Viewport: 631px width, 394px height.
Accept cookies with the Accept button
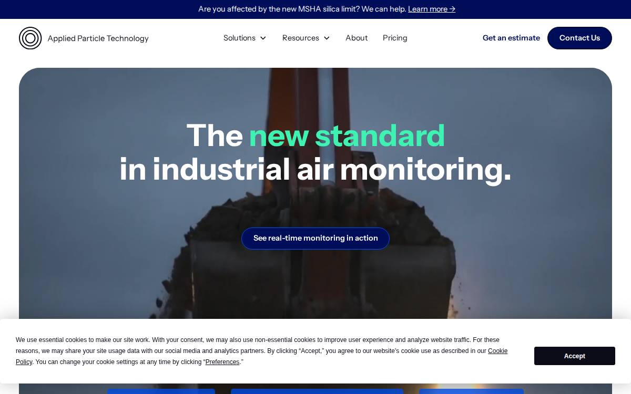tap(575, 356)
